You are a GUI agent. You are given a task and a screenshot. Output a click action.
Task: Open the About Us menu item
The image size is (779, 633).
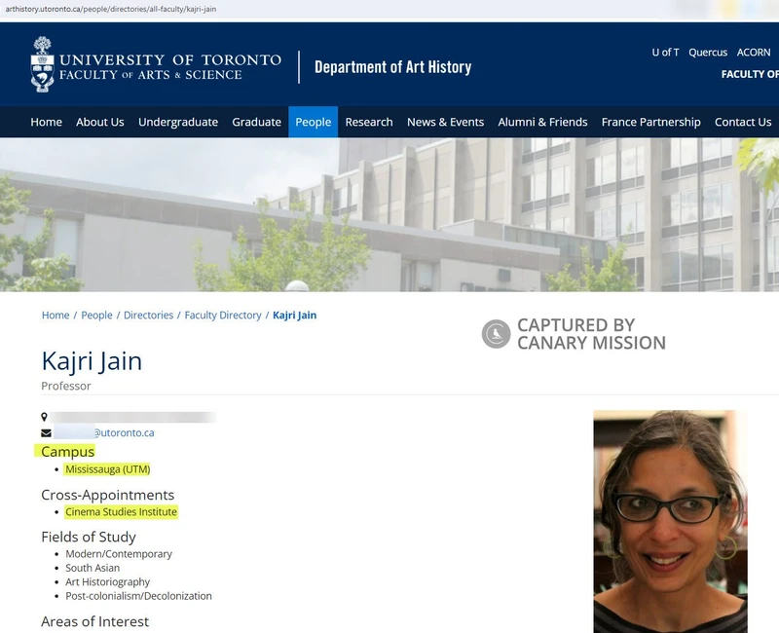coord(100,123)
